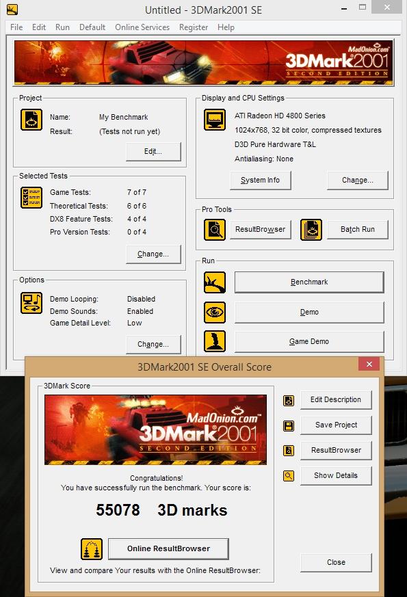407x597 pixels.
Task: Click the Save Project floppy disk icon
Action: point(289,425)
